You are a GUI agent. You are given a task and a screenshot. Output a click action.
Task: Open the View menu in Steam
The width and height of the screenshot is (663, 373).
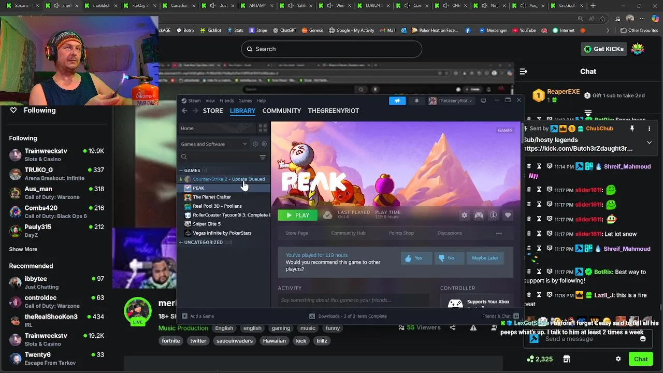tap(210, 101)
